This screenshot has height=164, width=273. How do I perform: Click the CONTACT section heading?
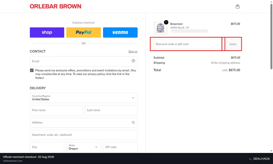pyautogui.click(x=38, y=51)
